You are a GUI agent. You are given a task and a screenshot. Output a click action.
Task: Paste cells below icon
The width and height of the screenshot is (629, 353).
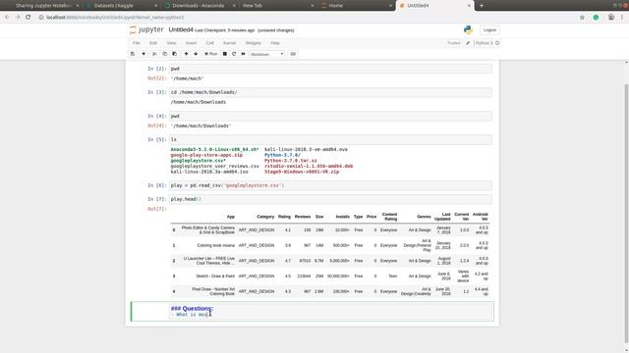coord(175,54)
